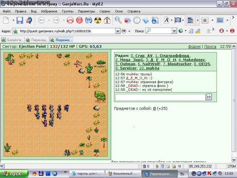The width and height of the screenshot is (237, 178).
Task: Click the magnifying glass search toolbar icon
Action: (118, 20)
